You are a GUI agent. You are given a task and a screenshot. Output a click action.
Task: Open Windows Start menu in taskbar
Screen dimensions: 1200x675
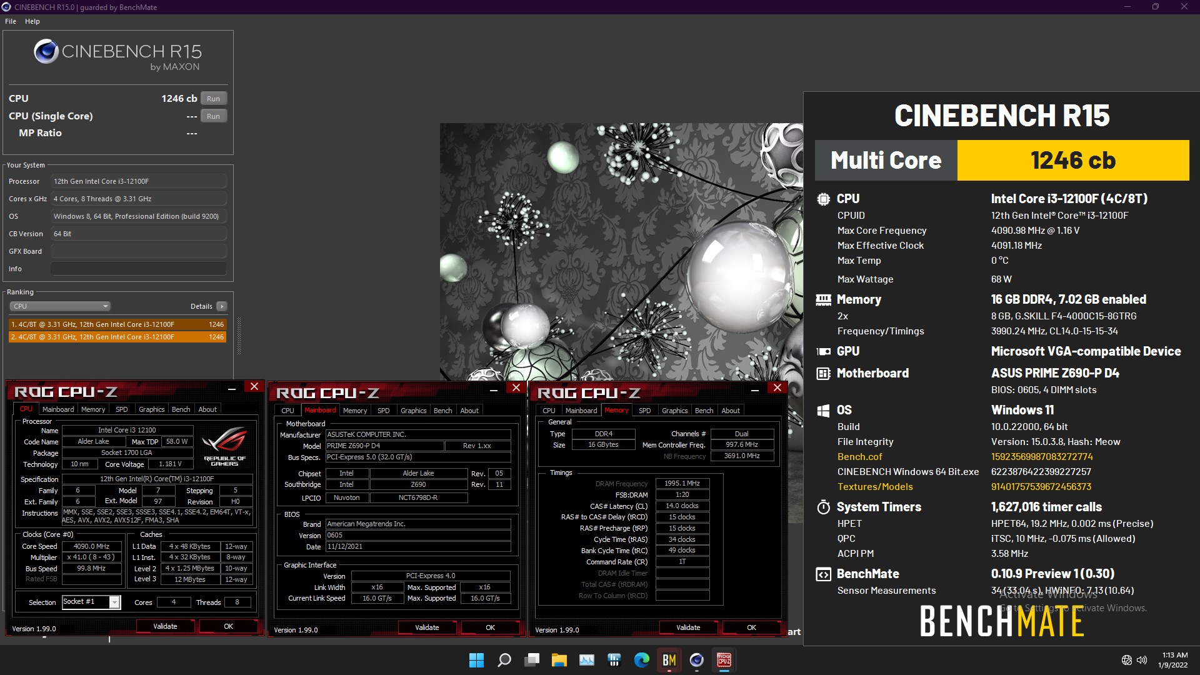click(x=476, y=660)
